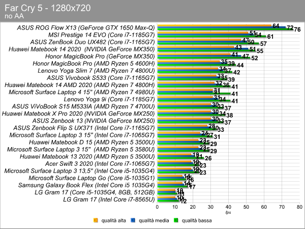Viewport: 305px width, 229px height.
Task: Select Surface Laptop 3 15" Ryzen 5 3580U label
Action: click(x=81, y=149)
